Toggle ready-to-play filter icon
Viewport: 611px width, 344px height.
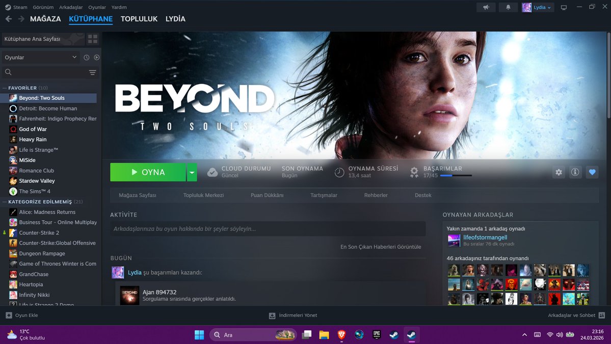tap(96, 57)
